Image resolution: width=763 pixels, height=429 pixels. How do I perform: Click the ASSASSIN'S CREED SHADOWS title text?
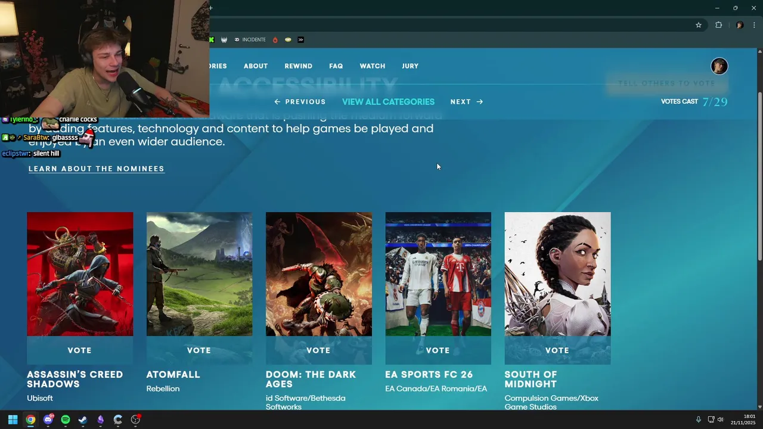click(x=75, y=379)
